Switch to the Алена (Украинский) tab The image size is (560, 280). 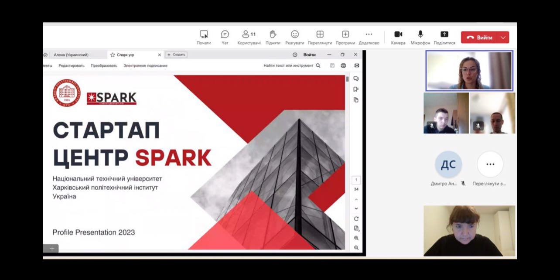tap(71, 55)
